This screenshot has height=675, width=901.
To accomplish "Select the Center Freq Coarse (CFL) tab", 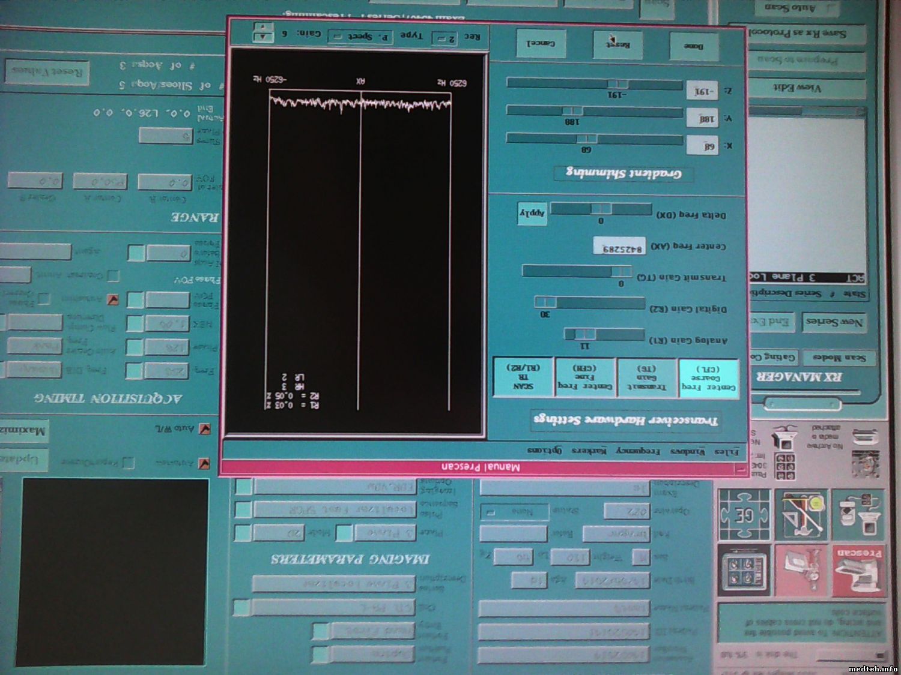I will click(708, 378).
